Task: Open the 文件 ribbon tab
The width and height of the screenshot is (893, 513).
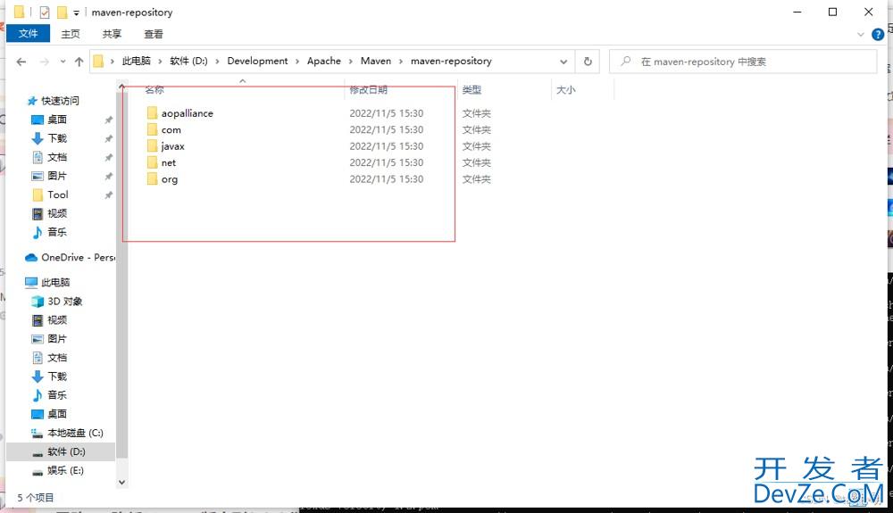Action: point(28,34)
